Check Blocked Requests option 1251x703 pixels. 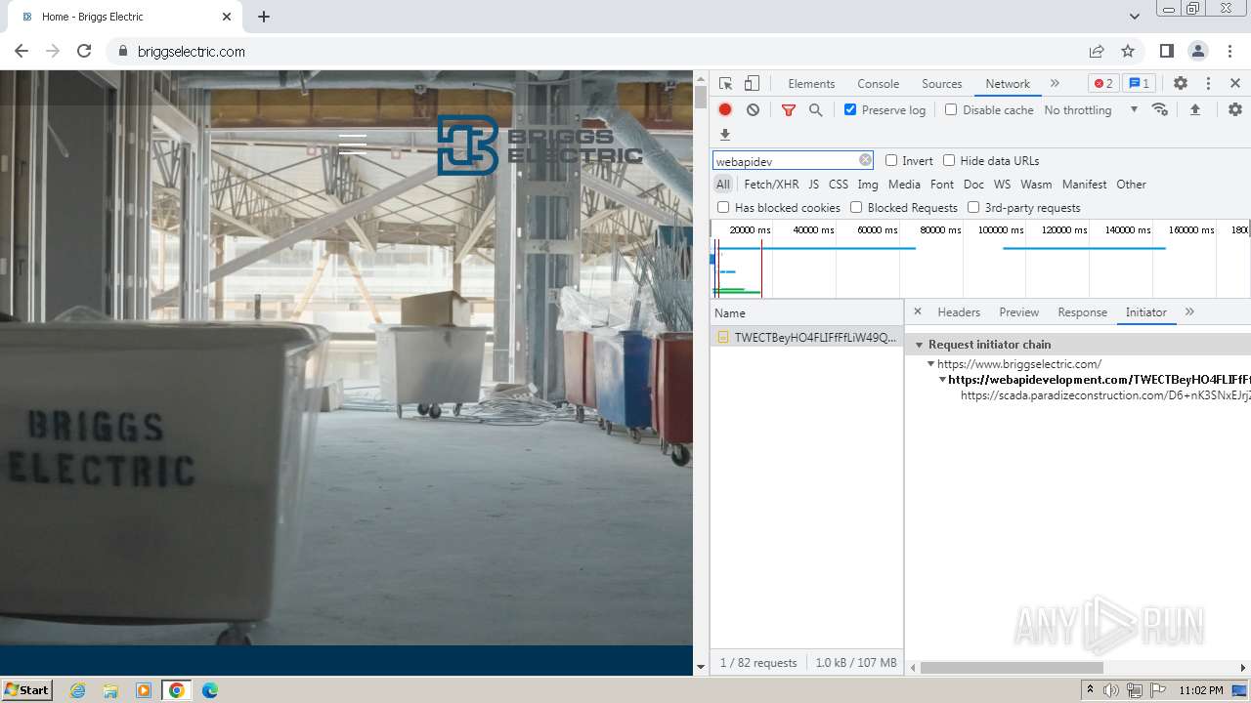(856, 207)
